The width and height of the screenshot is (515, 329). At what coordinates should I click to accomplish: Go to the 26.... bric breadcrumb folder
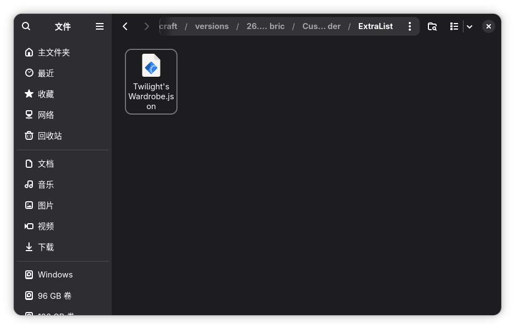tap(265, 26)
